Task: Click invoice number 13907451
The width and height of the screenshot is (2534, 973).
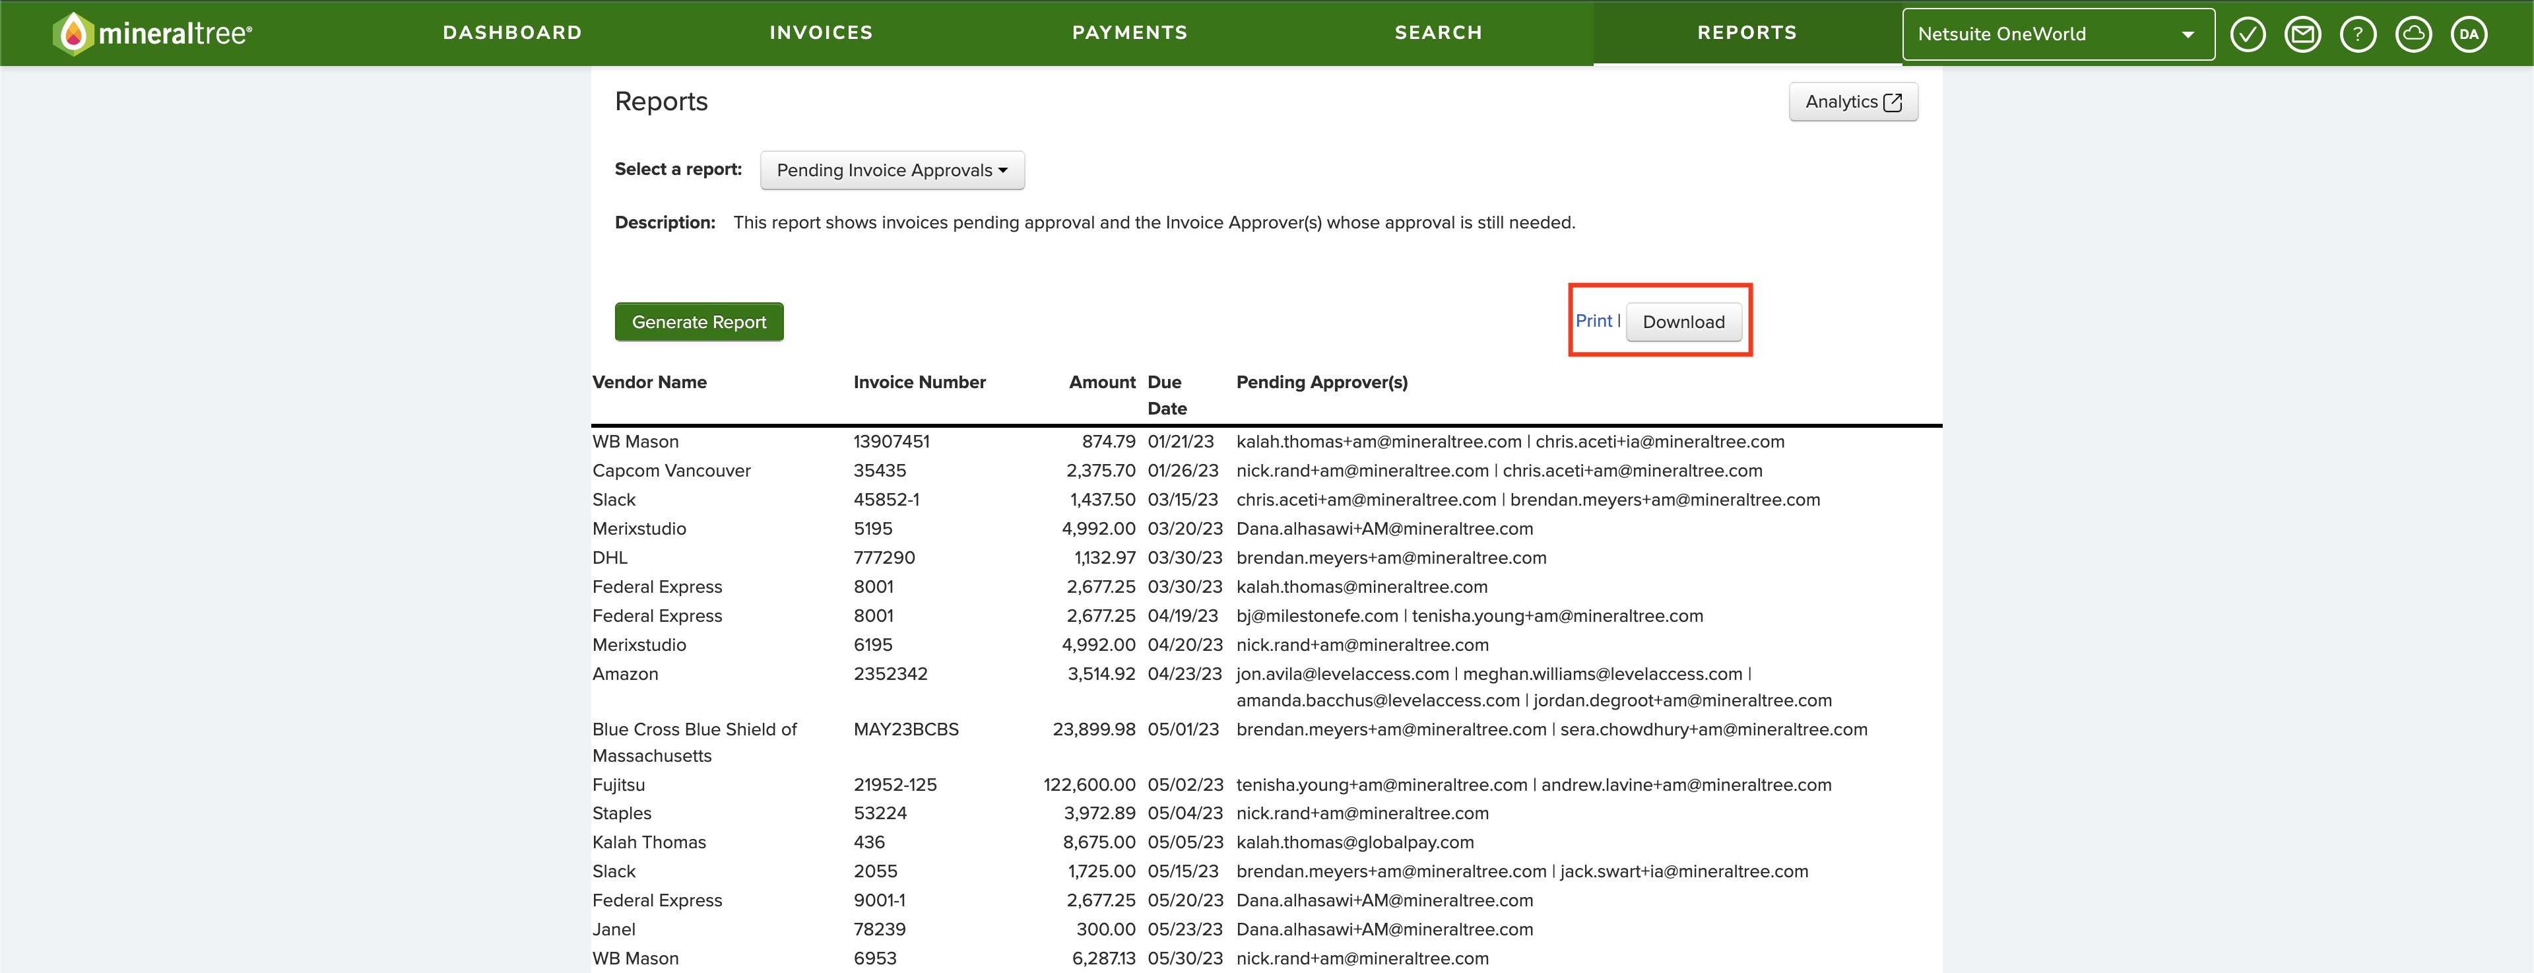Action: 892,442
